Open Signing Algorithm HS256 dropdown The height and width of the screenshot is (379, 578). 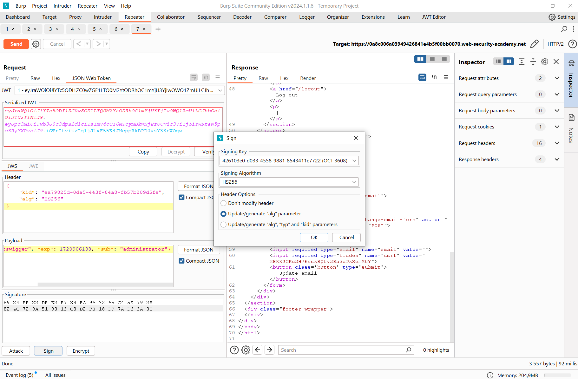click(x=289, y=182)
